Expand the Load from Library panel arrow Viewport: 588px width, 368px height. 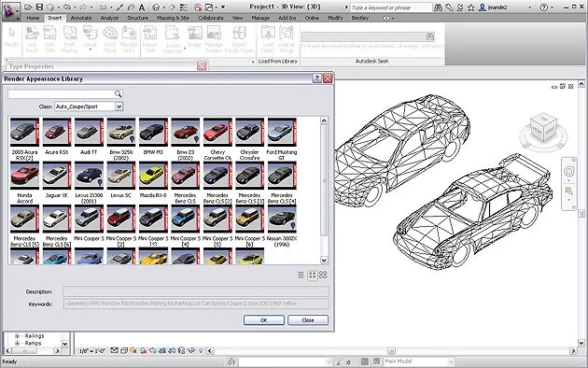(252, 62)
